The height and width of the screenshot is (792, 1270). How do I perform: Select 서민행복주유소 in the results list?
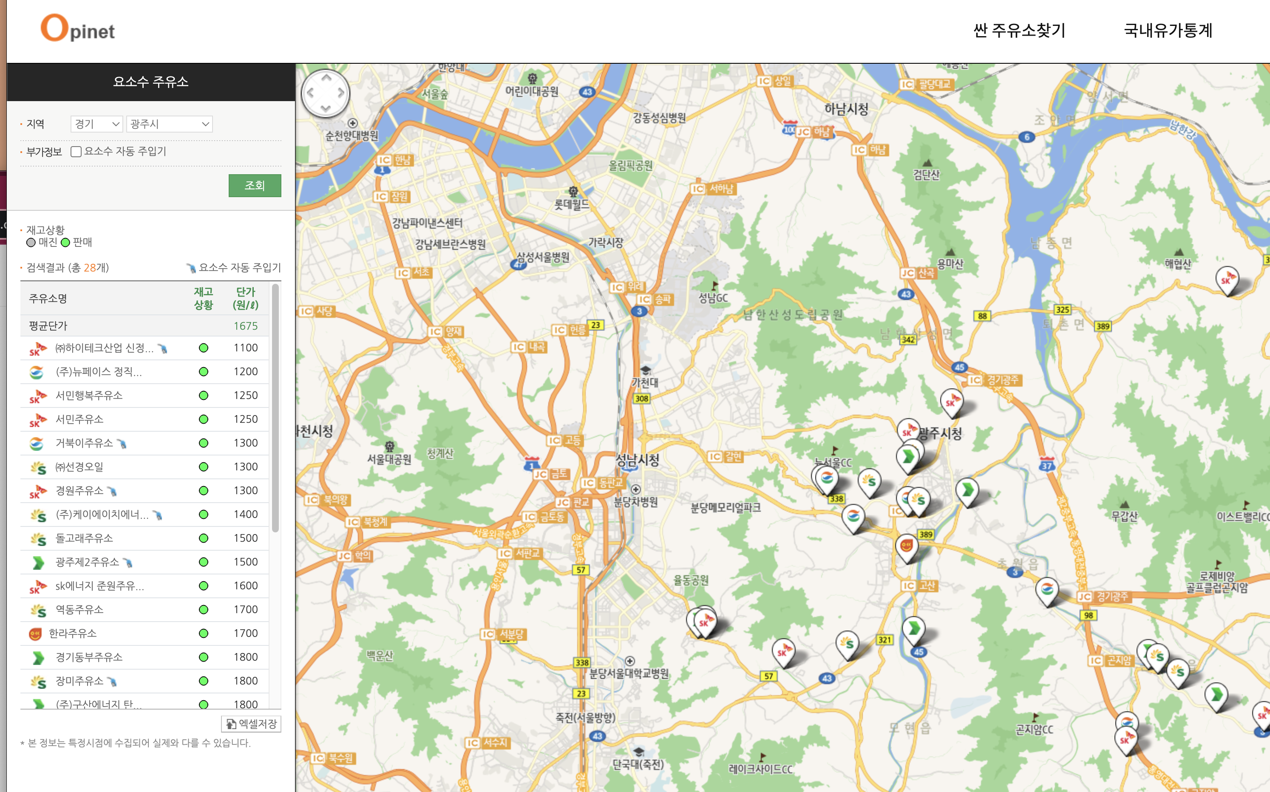pyautogui.click(x=89, y=396)
